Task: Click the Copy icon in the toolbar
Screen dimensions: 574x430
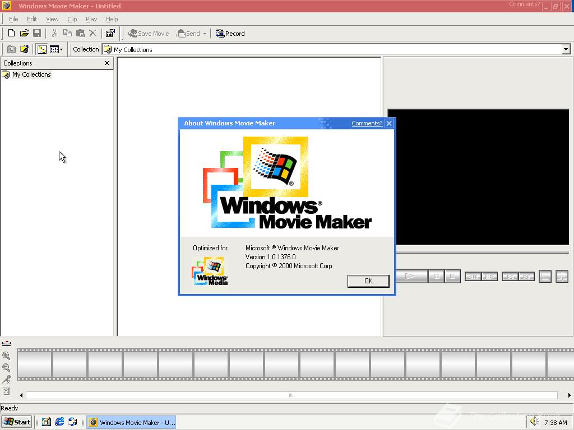Action: coord(67,33)
